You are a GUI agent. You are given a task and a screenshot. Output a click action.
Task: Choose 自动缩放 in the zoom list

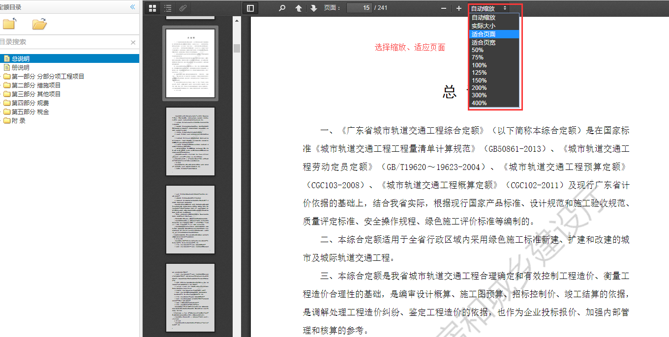[494, 17]
